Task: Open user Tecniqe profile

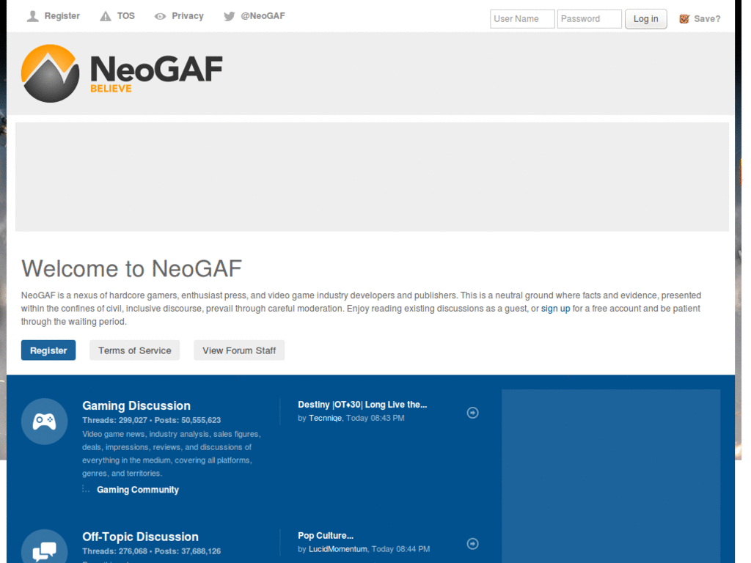Action: pos(325,418)
